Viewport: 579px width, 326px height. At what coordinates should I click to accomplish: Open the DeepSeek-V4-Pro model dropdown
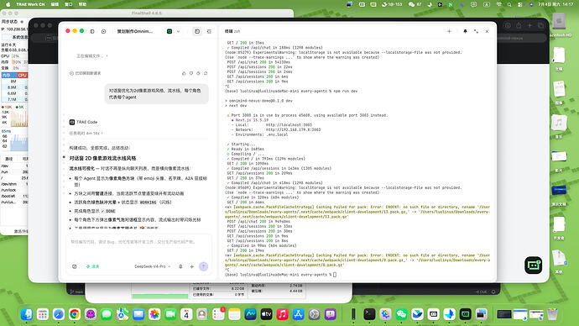(x=153, y=266)
